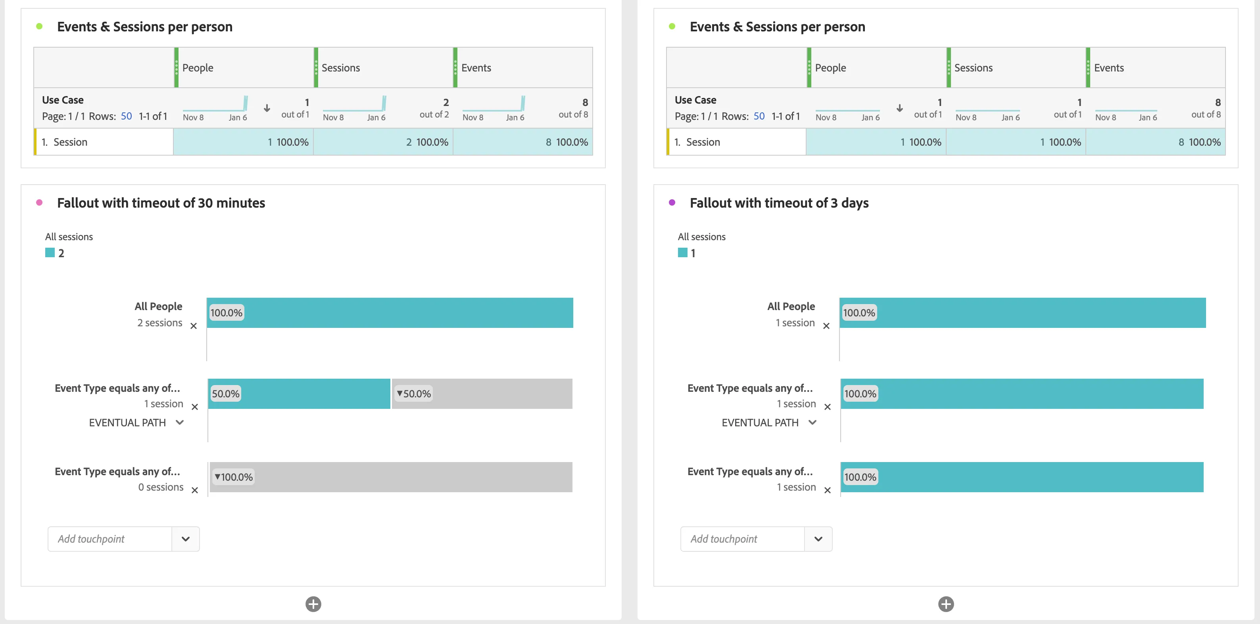
Task: Remove All People touchpoint in 30 minutes fallout
Action: pos(194,326)
